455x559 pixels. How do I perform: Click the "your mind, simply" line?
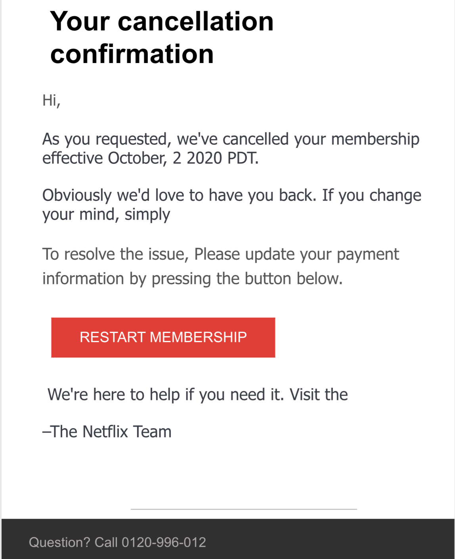[x=106, y=214]
